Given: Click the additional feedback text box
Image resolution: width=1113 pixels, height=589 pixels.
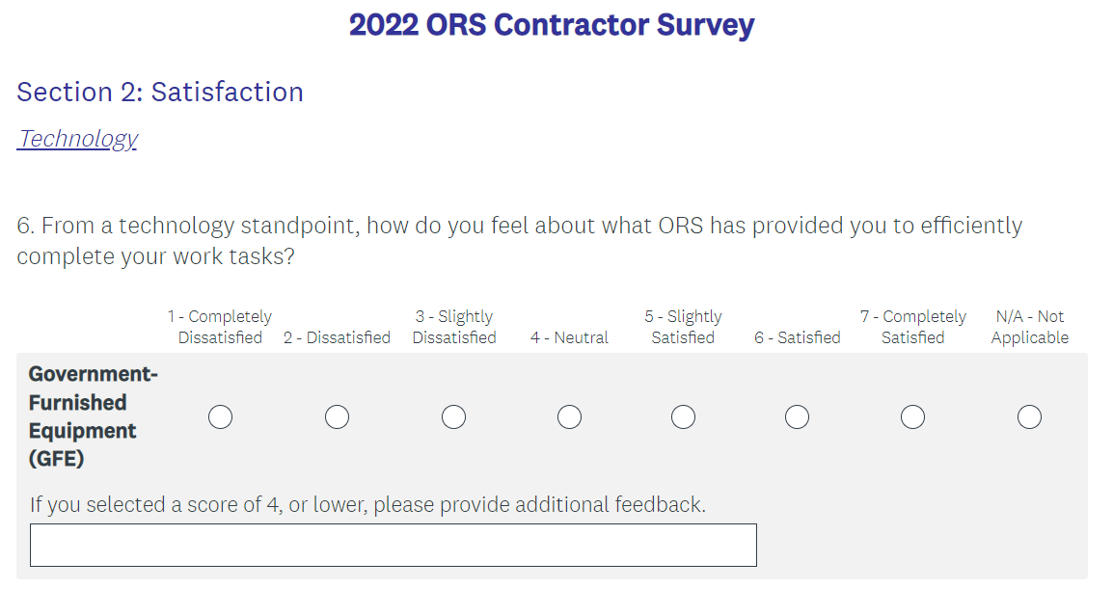Looking at the screenshot, I should (x=393, y=546).
